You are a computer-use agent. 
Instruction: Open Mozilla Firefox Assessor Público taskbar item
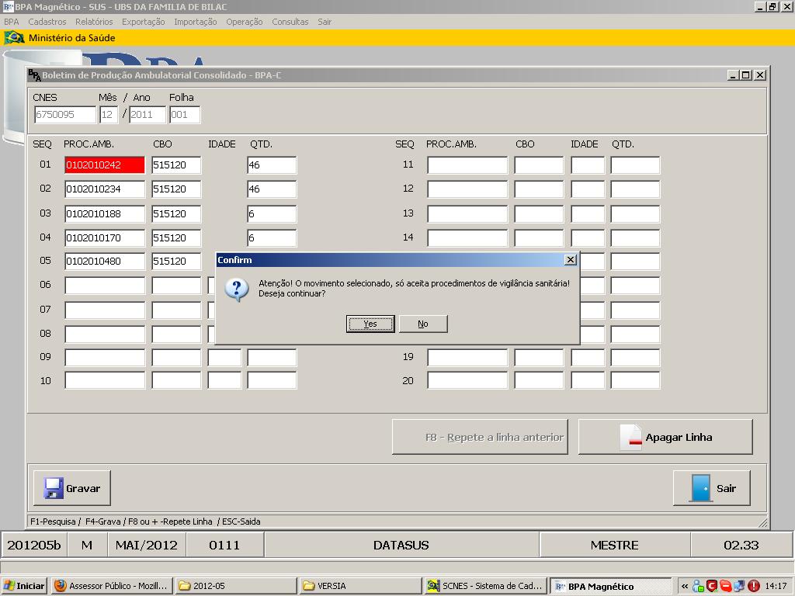[111, 586]
